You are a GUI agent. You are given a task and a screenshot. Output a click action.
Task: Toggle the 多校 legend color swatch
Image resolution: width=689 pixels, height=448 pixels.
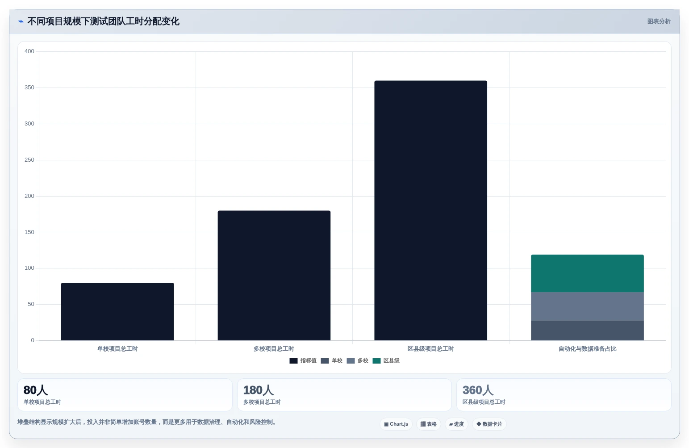coord(351,361)
